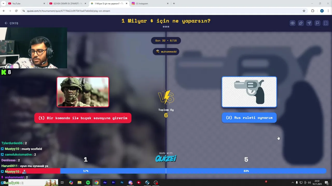Open volume control in system tray

coord(309,183)
